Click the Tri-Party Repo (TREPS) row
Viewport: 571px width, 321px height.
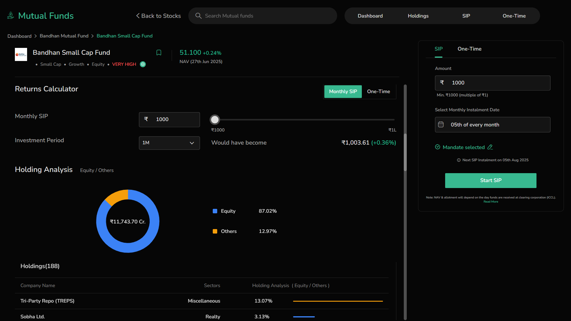point(202,301)
